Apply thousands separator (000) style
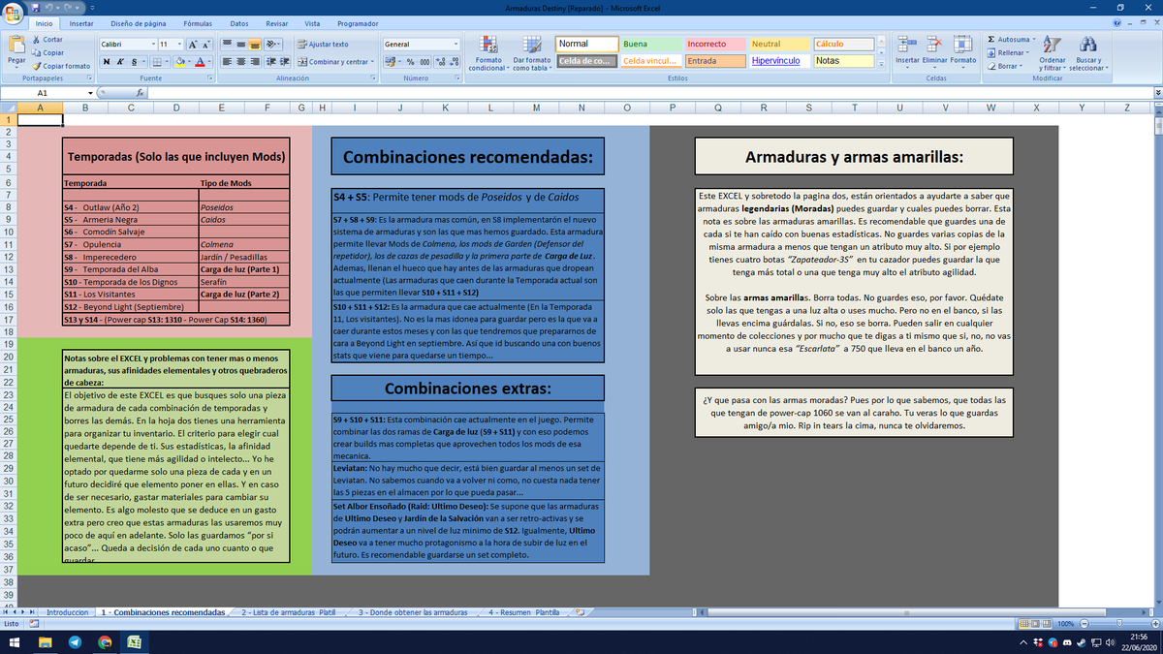Viewport: 1163px width, 654px height. 424,61
